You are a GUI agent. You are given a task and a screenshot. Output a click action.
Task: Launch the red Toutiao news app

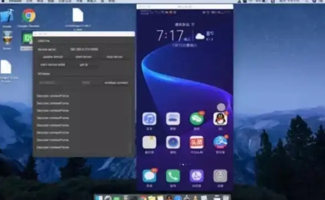[x=197, y=143]
